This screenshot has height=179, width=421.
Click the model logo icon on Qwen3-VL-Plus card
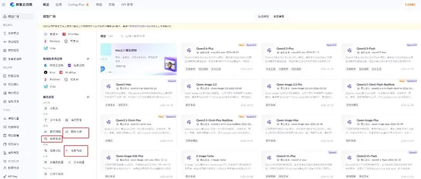[269, 158]
